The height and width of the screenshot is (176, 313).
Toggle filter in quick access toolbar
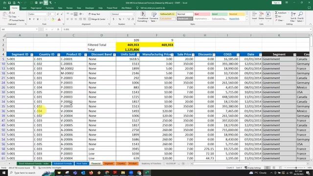[x=45, y=3]
